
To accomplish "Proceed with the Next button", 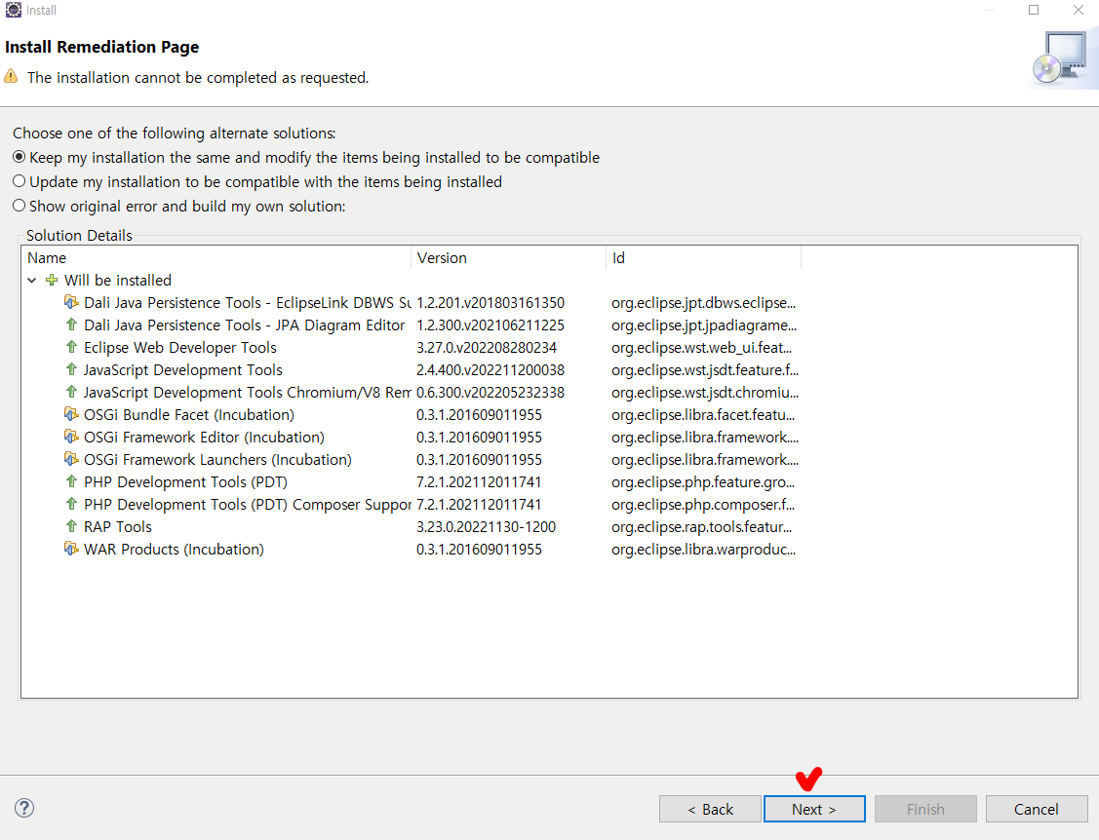I will (x=814, y=809).
